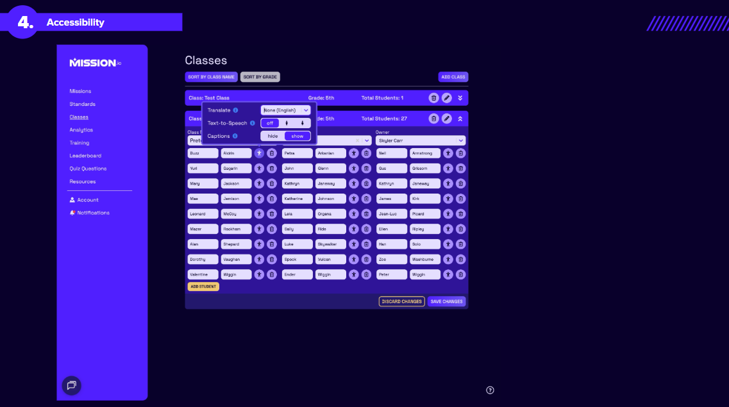
Task: Delete student Petra Arkanian with trash icon
Action: point(366,153)
